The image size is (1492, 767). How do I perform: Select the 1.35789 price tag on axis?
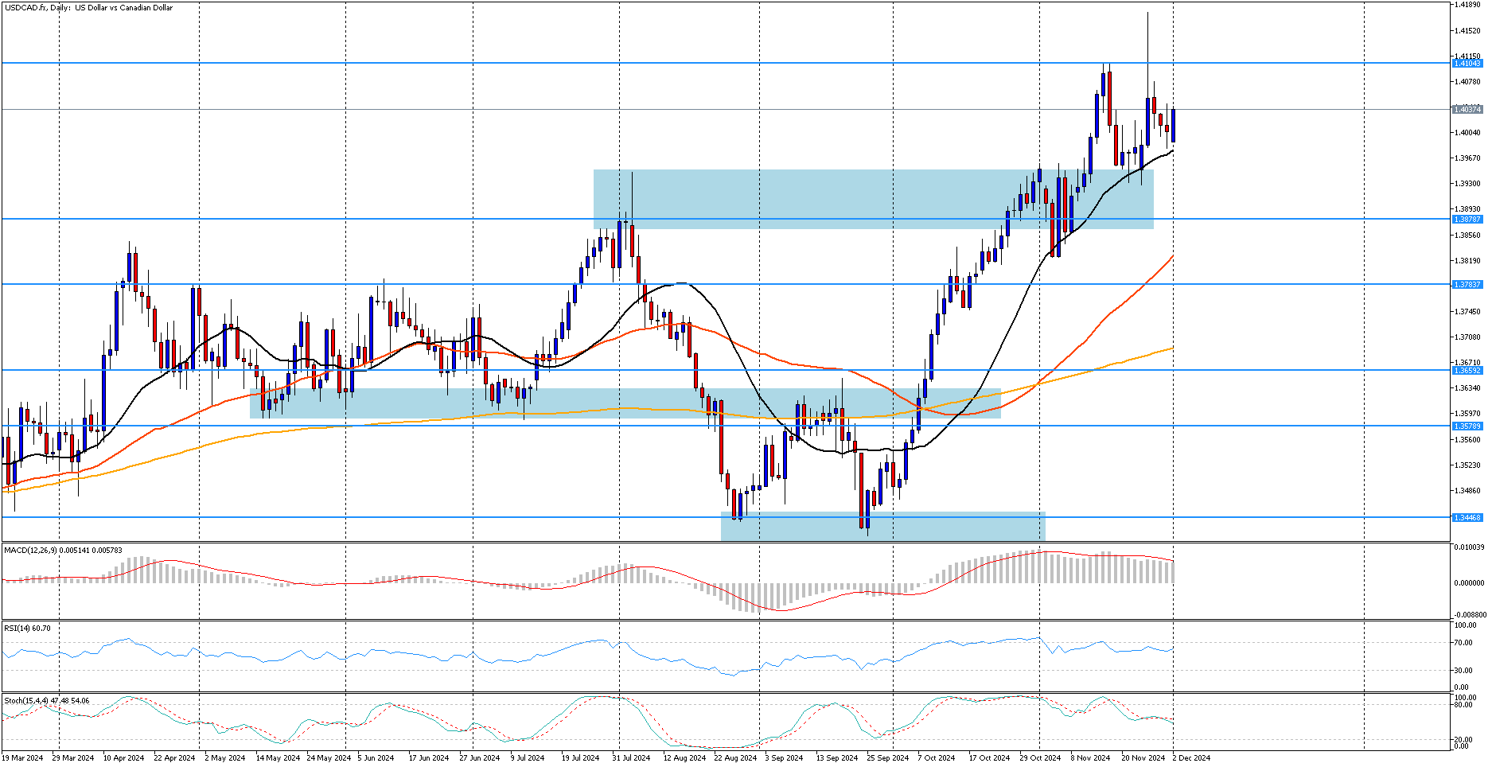tap(1467, 426)
